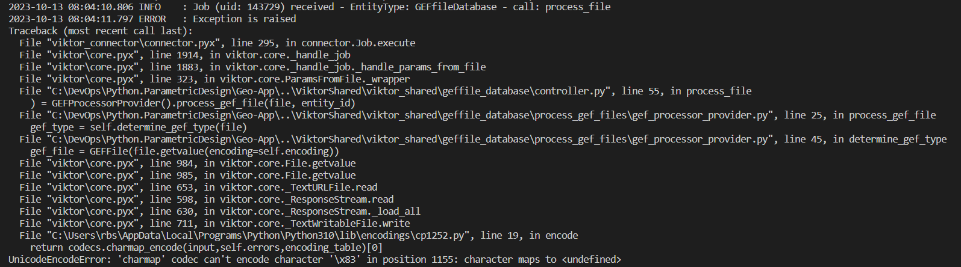This screenshot has width=961, height=267.
Task: Click the INFO log level label
Action: point(149,7)
